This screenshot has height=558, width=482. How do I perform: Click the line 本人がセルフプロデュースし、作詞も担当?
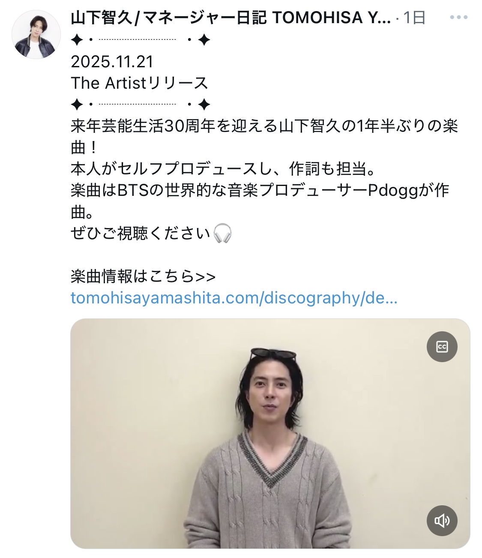pyautogui.click(x=223, y=169)
